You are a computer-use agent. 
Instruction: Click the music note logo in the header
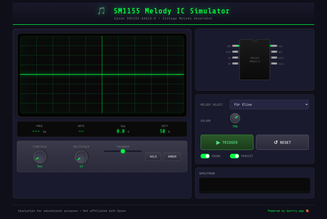(101, 11)
